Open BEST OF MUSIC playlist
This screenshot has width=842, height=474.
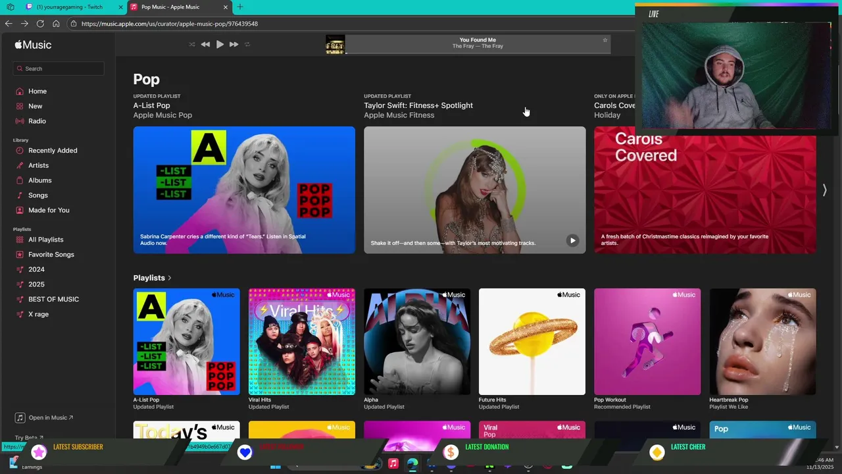[x=53, y=300]
